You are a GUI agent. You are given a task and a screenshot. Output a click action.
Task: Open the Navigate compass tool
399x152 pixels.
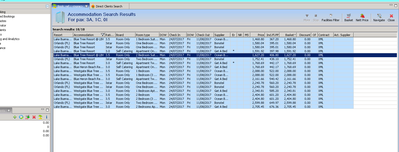(379, 18)
